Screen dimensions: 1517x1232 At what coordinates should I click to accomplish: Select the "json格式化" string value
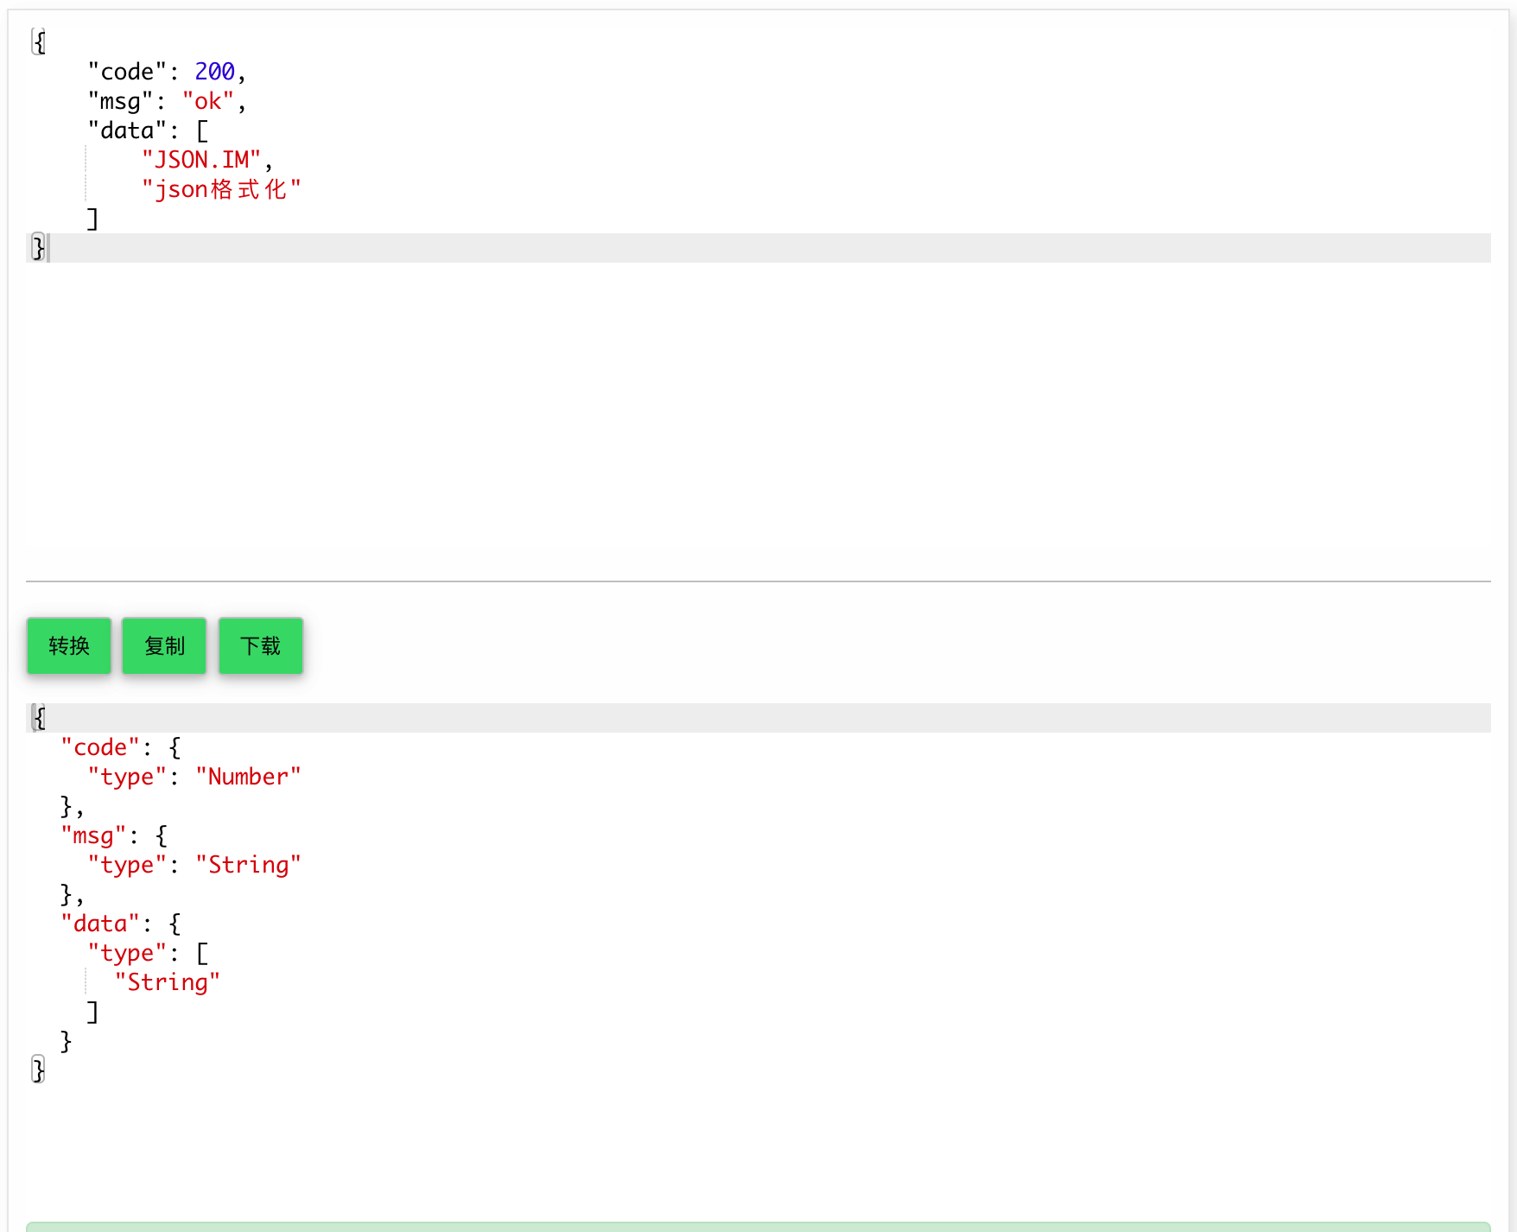point(221,189)
